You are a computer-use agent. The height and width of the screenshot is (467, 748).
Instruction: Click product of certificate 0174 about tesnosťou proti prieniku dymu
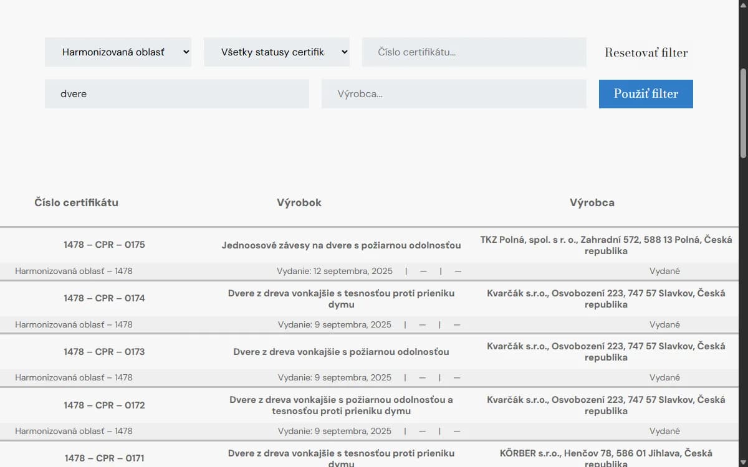(341, 299)
